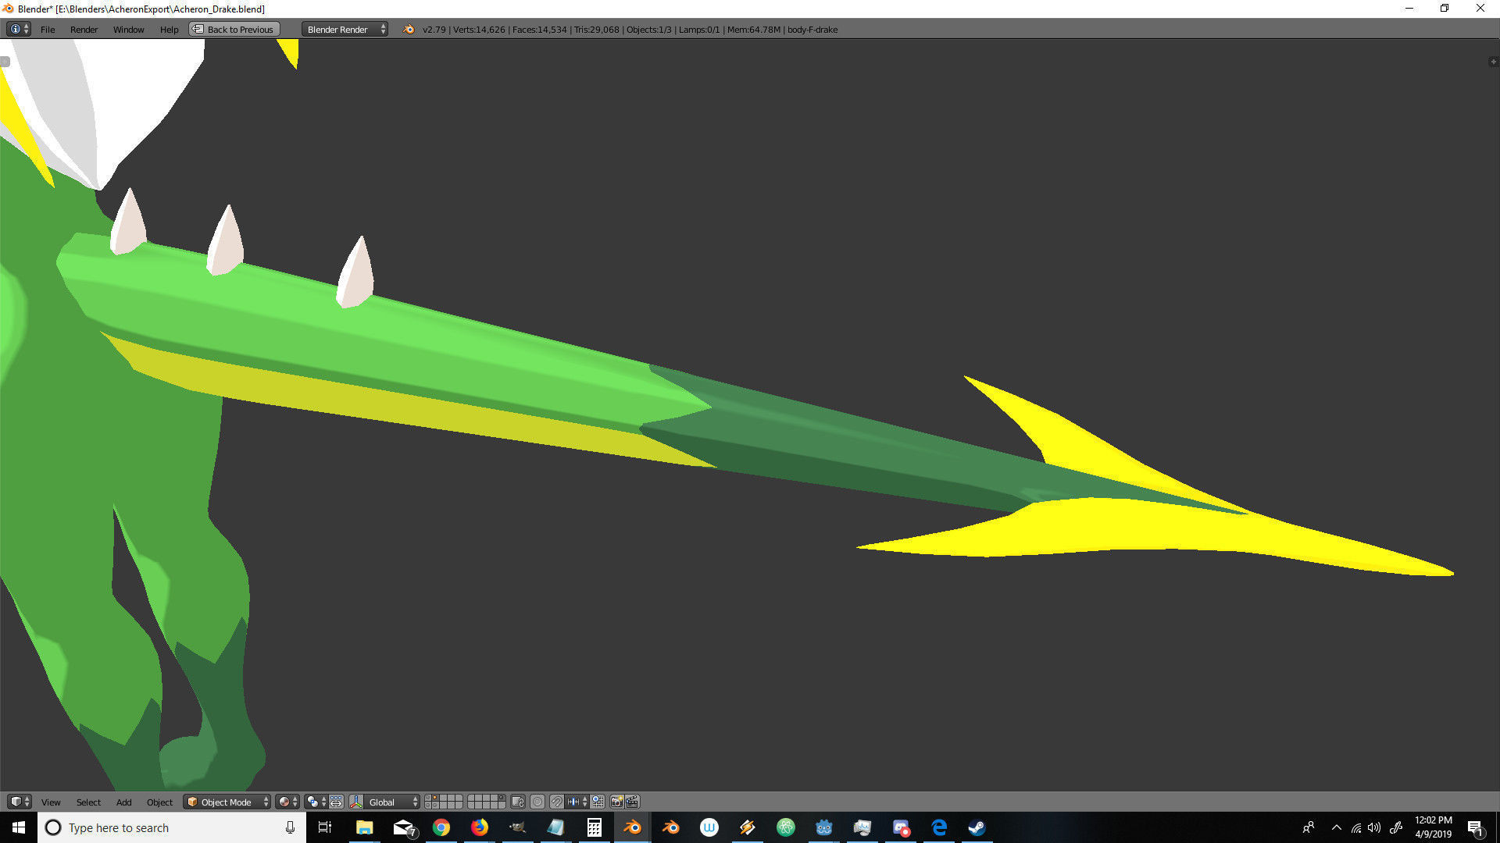Open the pivot point selector
This screenshot has width=1500, height=843.
[x=316, y=802]
